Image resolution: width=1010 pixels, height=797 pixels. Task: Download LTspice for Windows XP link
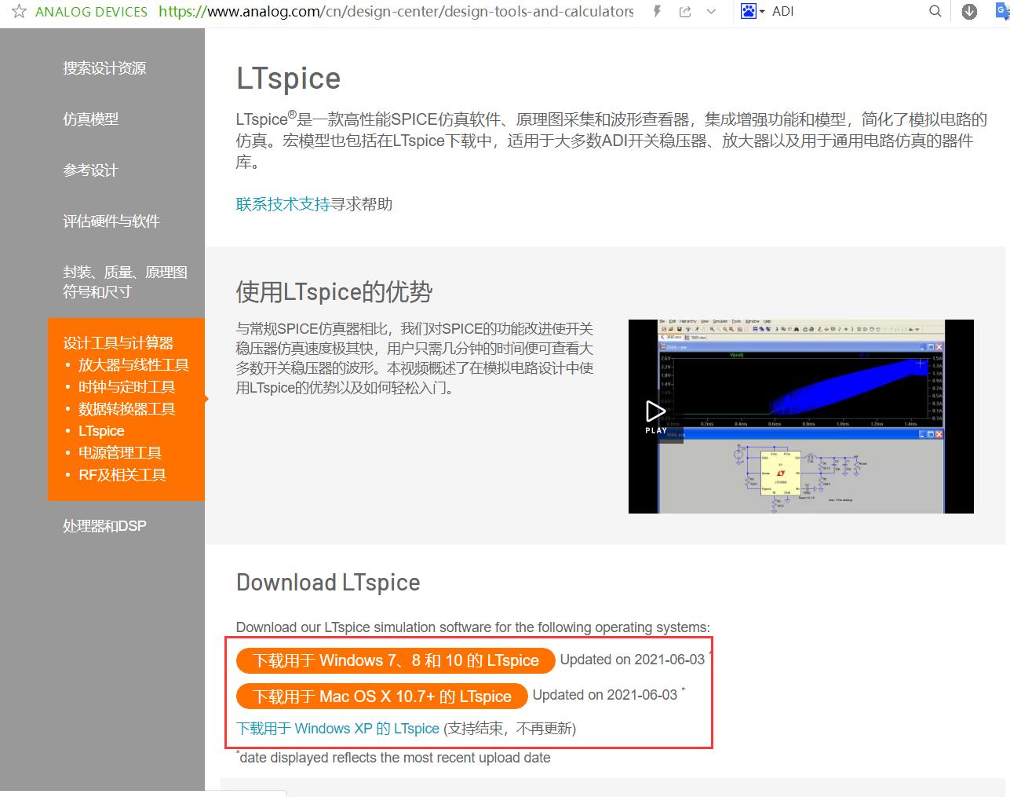click(337, 729)
